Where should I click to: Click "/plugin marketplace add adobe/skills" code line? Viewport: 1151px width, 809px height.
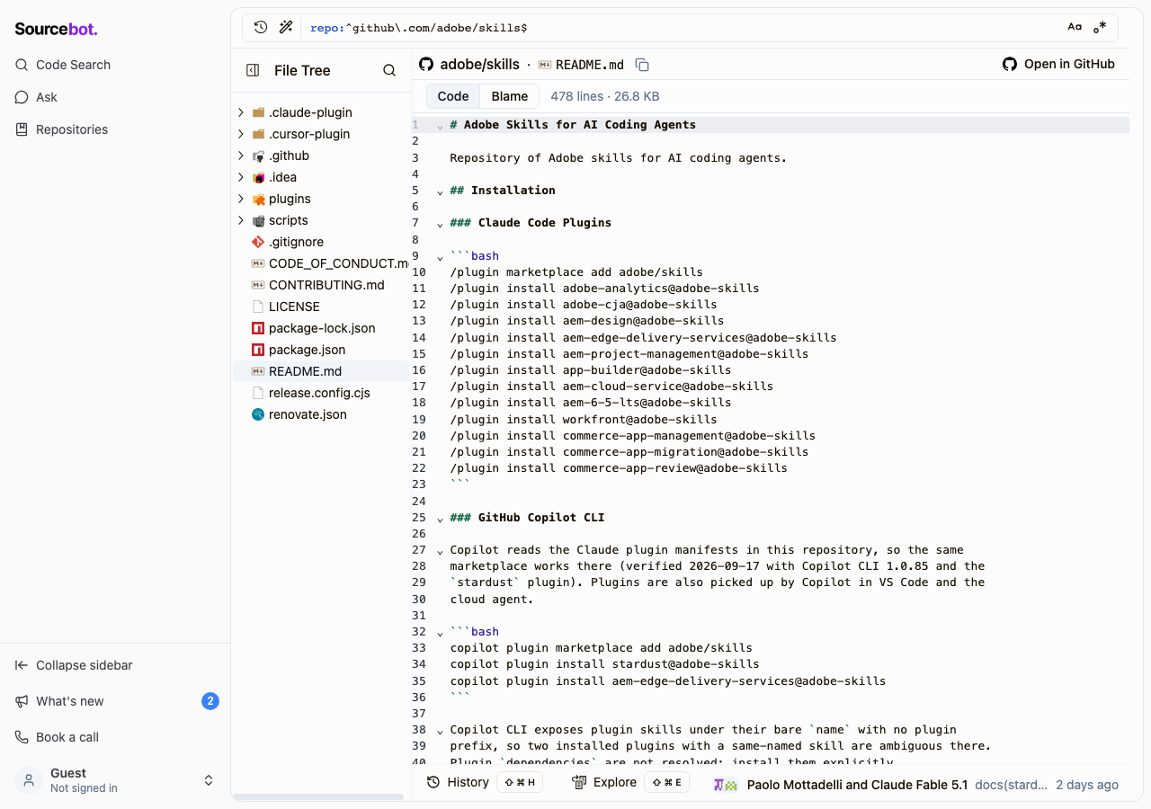[x=576, y=272]
